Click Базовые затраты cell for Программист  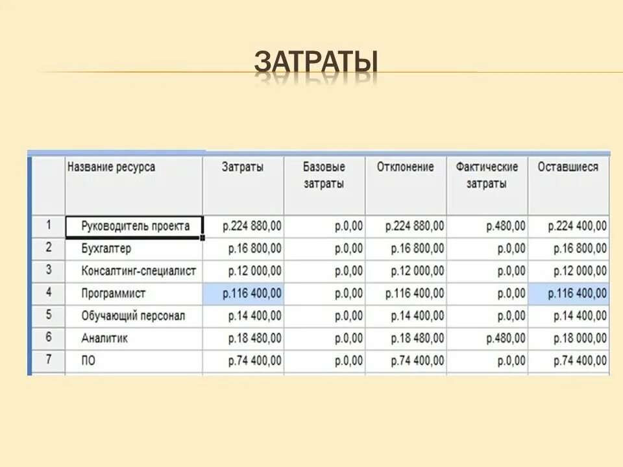324,294
